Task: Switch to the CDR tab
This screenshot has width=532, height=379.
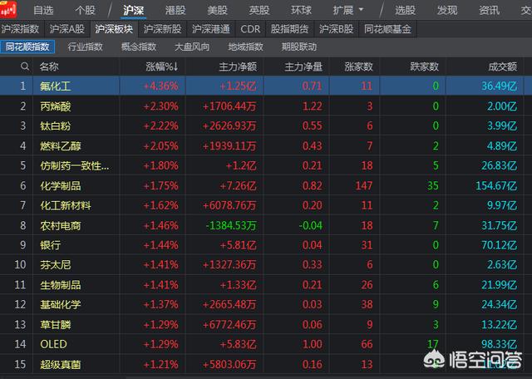Action: [250, 29]
